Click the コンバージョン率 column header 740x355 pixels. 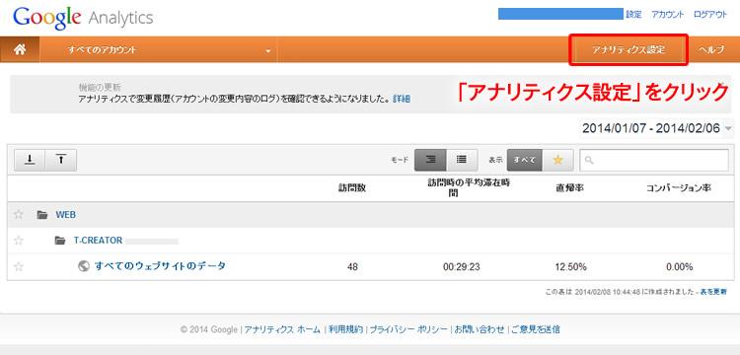pos(679,187)
